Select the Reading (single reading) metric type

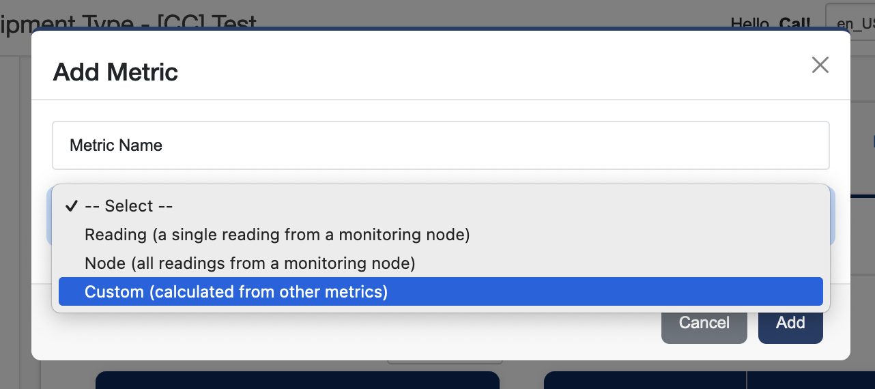(x=276, y=235)
